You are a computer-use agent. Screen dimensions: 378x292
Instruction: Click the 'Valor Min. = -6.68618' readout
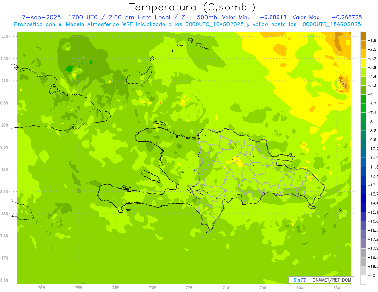coord(255,17)
